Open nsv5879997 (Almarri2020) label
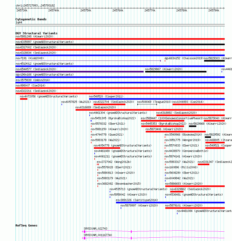232x241 pixels. point(139,205)
